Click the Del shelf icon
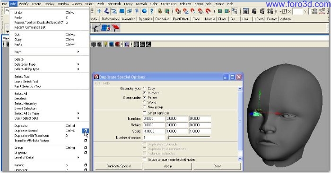 click(x=96, y=28)
